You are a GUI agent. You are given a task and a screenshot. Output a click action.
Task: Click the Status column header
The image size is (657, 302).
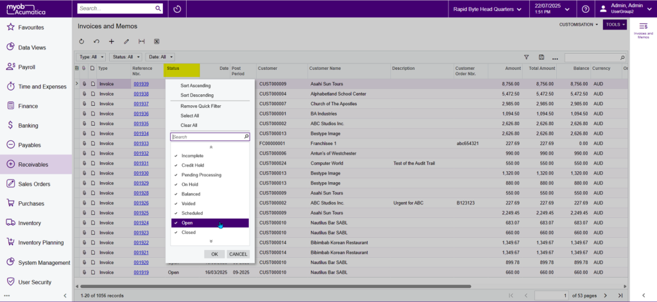click(x=182, y=70)
